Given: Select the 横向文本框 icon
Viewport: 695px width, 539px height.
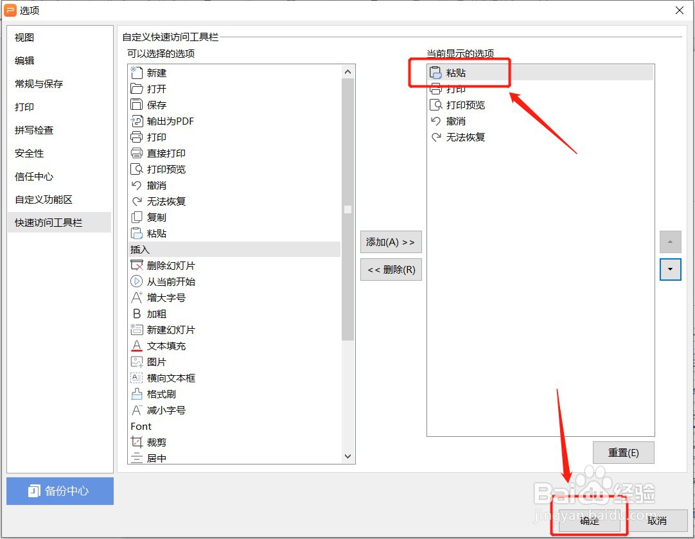Looking at the screenshot, I should [x=137, y=378].
